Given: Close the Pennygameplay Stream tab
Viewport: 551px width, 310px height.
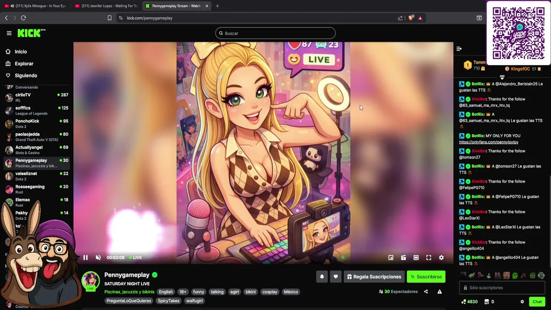Looking at the screenshot, I should click(207, 6).
